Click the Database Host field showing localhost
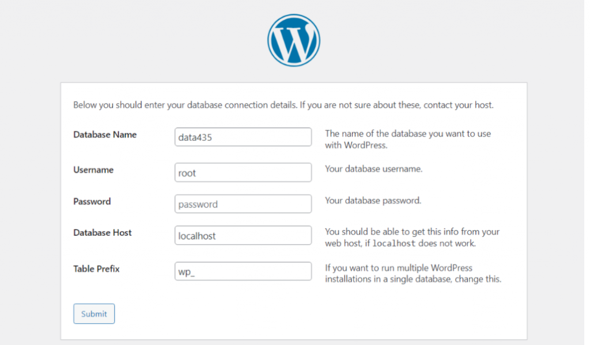The width and height of the screenshot is (590, 345). [243, 235]
